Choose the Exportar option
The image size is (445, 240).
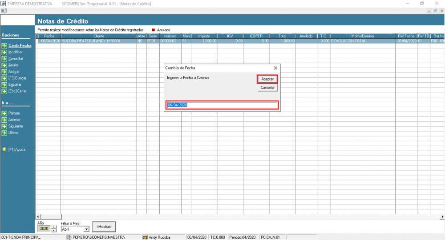coord(15,84)
